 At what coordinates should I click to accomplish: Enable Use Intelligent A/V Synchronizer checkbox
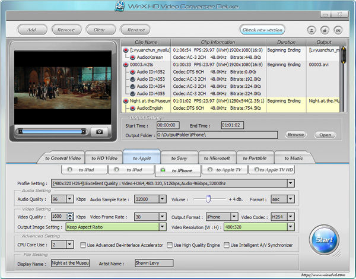[x=227, y=245]
